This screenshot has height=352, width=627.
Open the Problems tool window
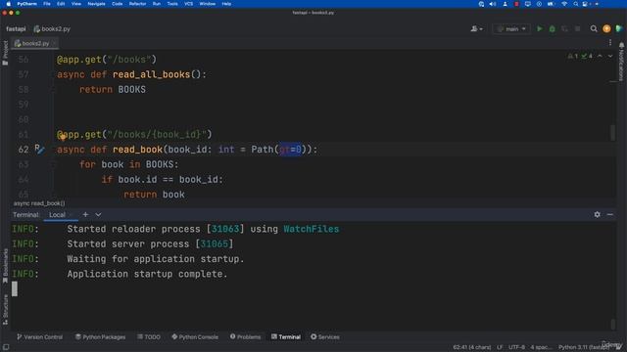[x=245, y=337]
